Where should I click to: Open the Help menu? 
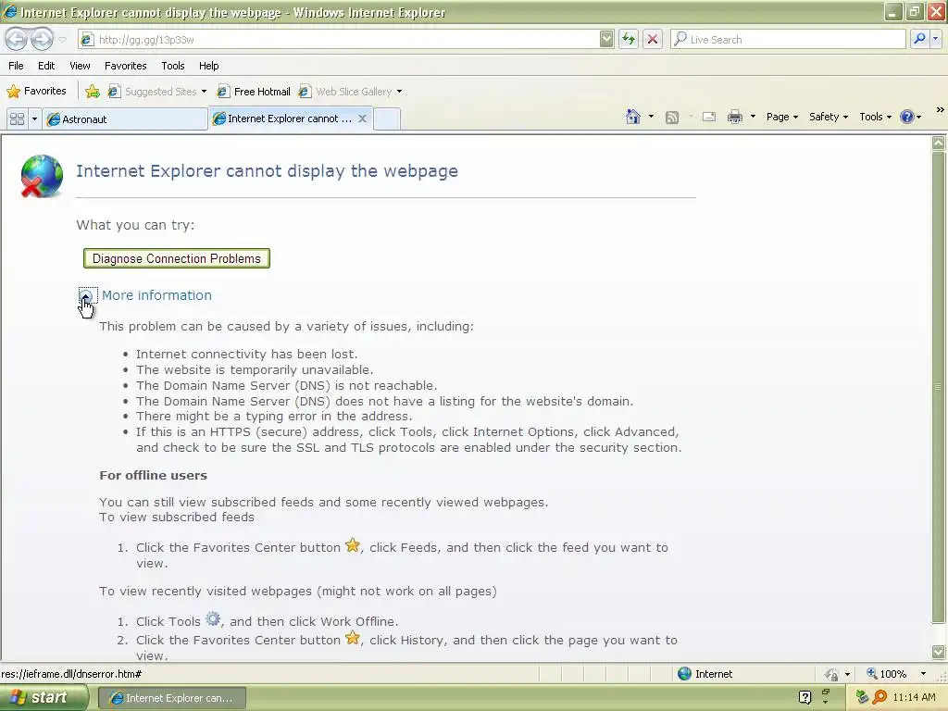click(208, 66)
